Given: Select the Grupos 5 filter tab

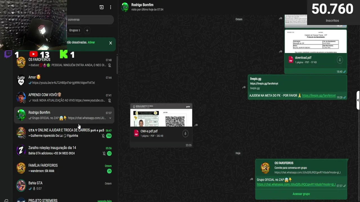Looking at the screenshot, I should (x=75, y=30).
